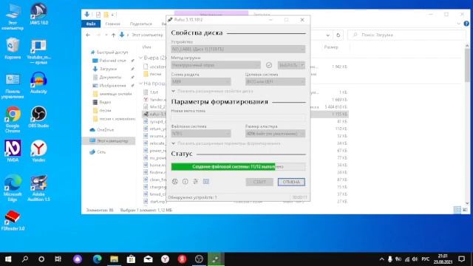
Task: Open Adobe Audition 1.5 desktop shortcut
Action: coord(38,188)
